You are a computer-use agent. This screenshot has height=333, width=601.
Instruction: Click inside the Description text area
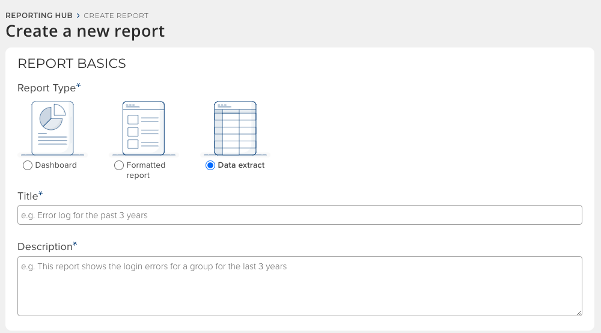click(x=299, y=286)
